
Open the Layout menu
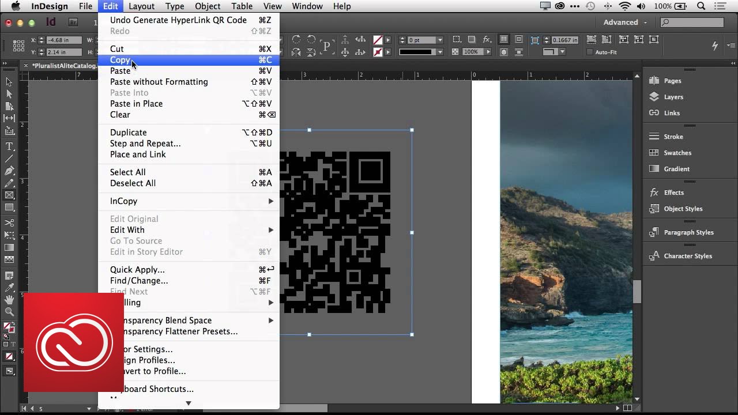[x=141, y=6]
